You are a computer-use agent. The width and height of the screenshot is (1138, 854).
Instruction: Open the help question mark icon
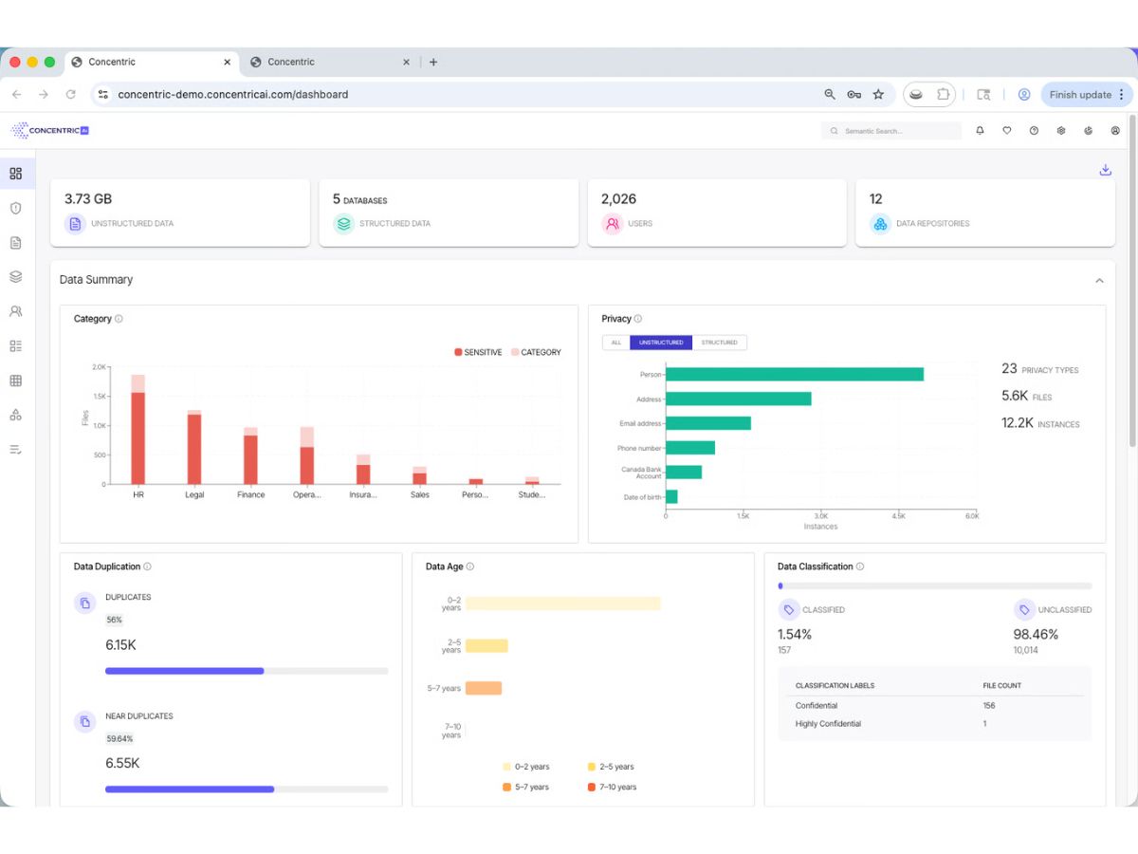click(1034, 131)
